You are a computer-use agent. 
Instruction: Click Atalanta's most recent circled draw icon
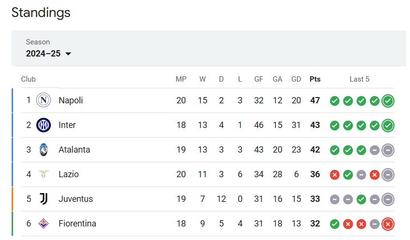388,150
